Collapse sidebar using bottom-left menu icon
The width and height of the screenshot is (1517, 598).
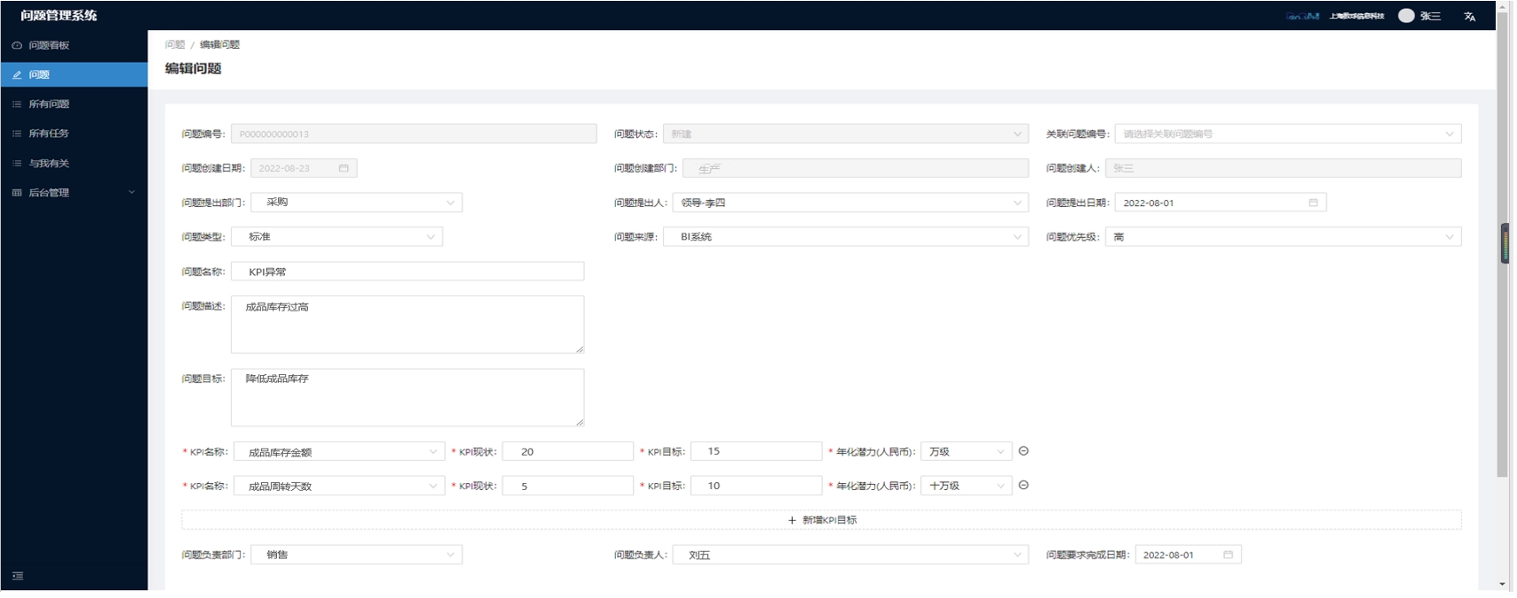coord(18,576)
